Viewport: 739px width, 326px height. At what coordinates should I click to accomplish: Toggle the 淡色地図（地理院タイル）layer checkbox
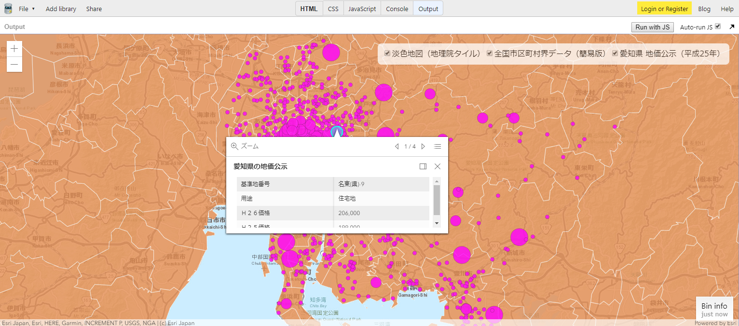387,53
